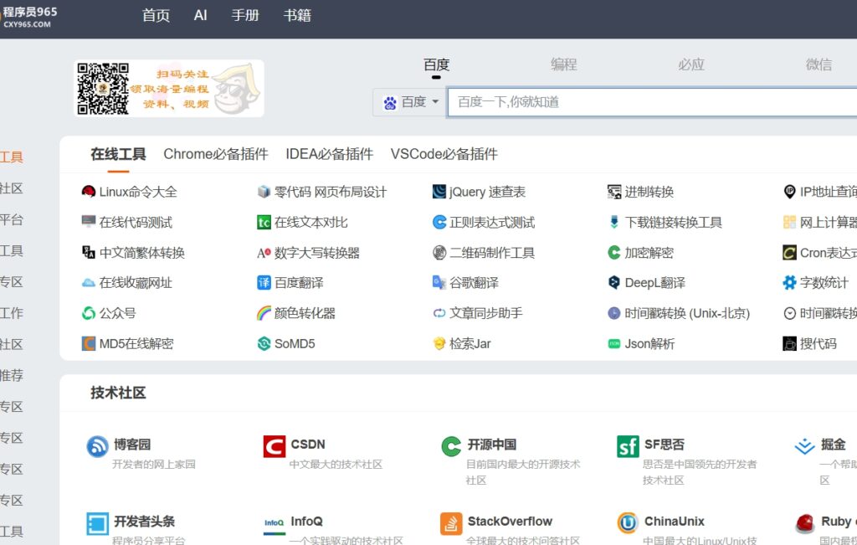Click the green tc 在线文本对比 icon
This screenshot has width=857, height=545.
[264, 222]
